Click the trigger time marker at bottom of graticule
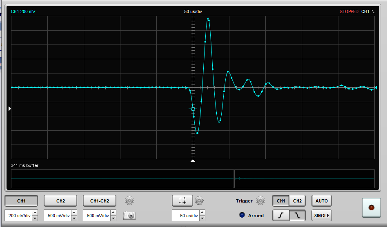387x227 pixels. point(193,160)
